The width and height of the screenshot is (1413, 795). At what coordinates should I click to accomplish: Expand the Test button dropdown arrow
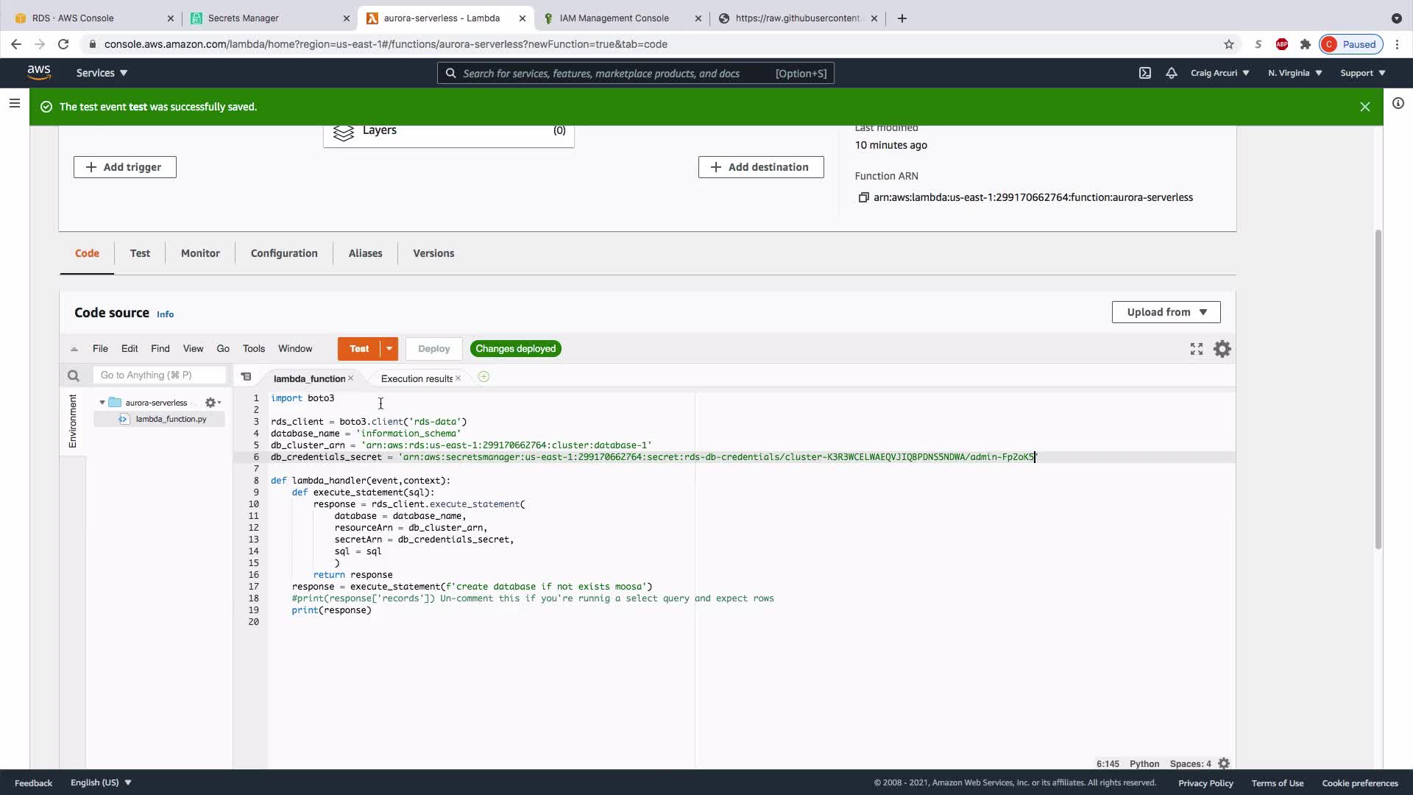coord(389,349)
